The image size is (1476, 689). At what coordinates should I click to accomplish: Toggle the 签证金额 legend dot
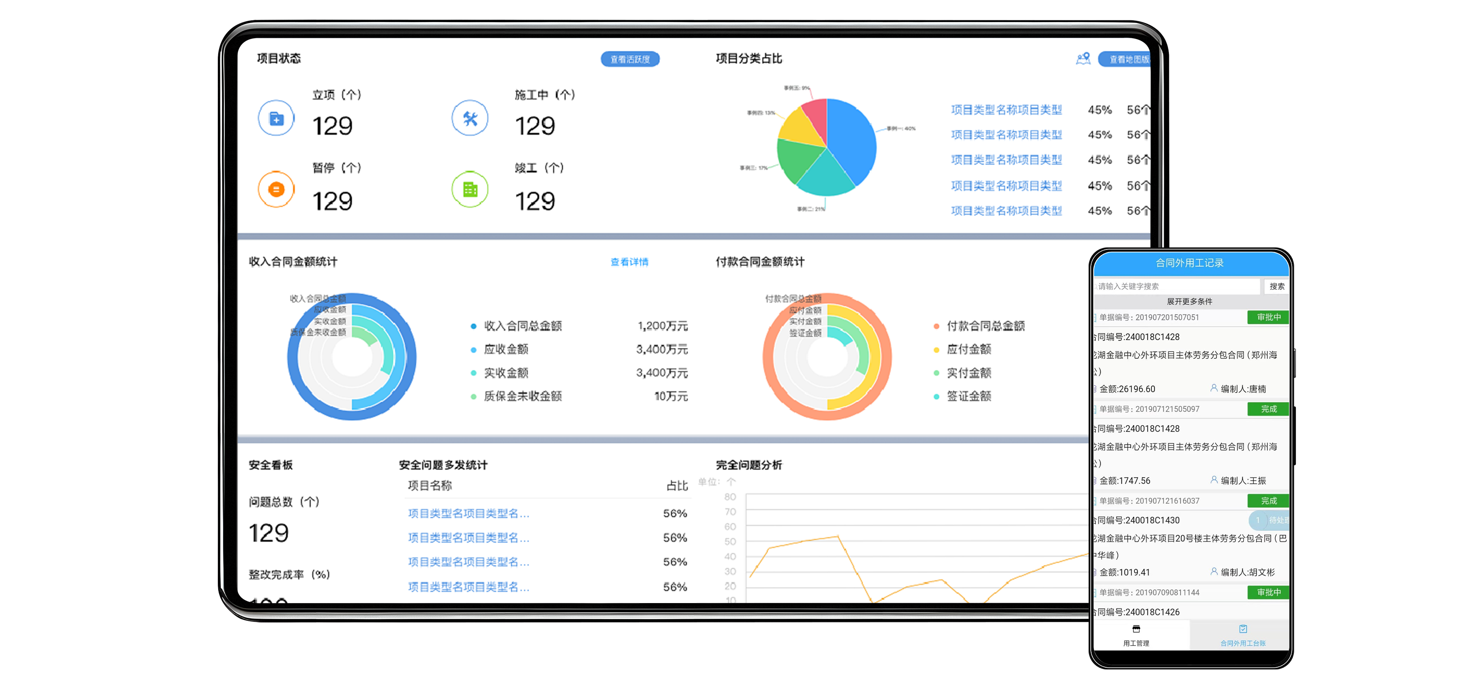pos(936,397)
